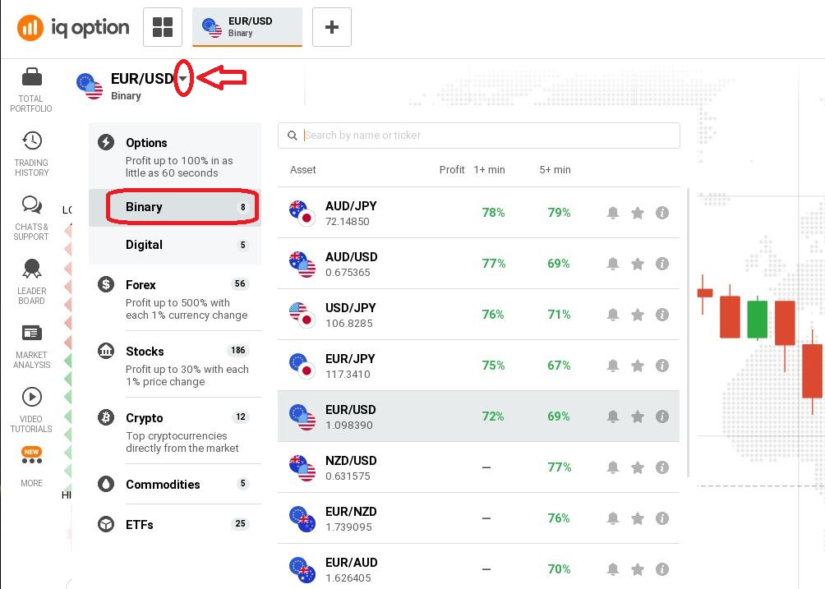Choose the USD/JPY asset row

[479, 315]
